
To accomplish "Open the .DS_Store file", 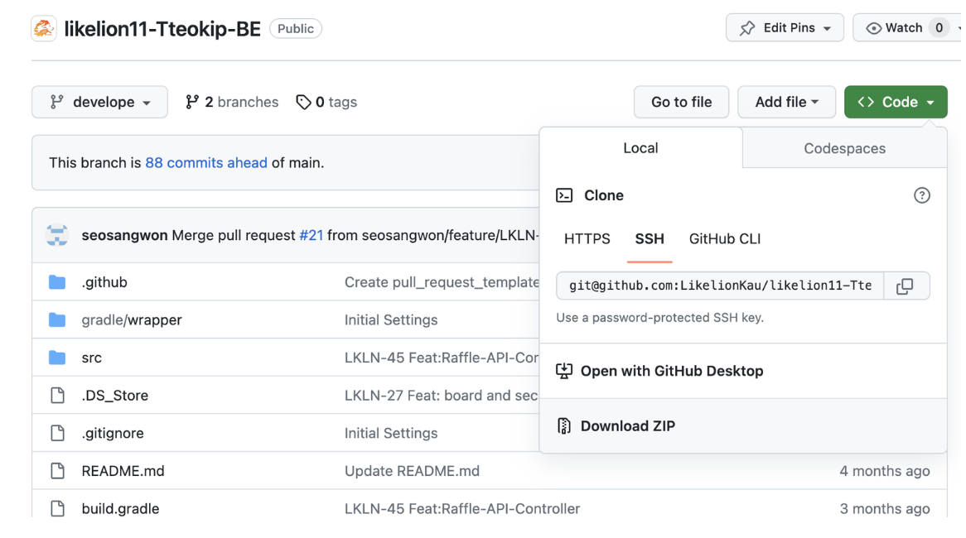I will pos(114,395).
